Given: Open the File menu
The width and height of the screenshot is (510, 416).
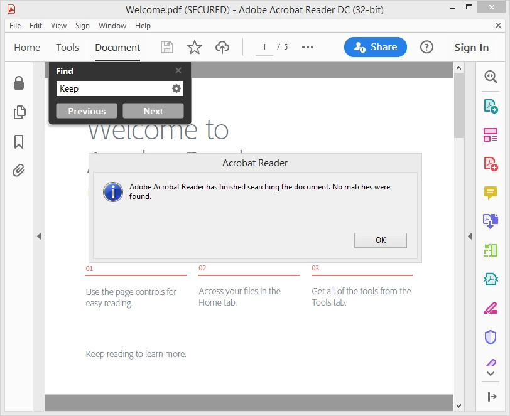Looking at the screenshot, I should point(15,26).
